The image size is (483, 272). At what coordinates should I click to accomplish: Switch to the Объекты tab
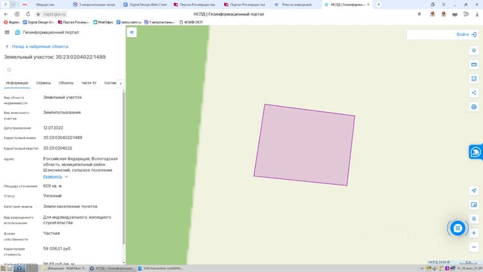(x=66, y=83)
